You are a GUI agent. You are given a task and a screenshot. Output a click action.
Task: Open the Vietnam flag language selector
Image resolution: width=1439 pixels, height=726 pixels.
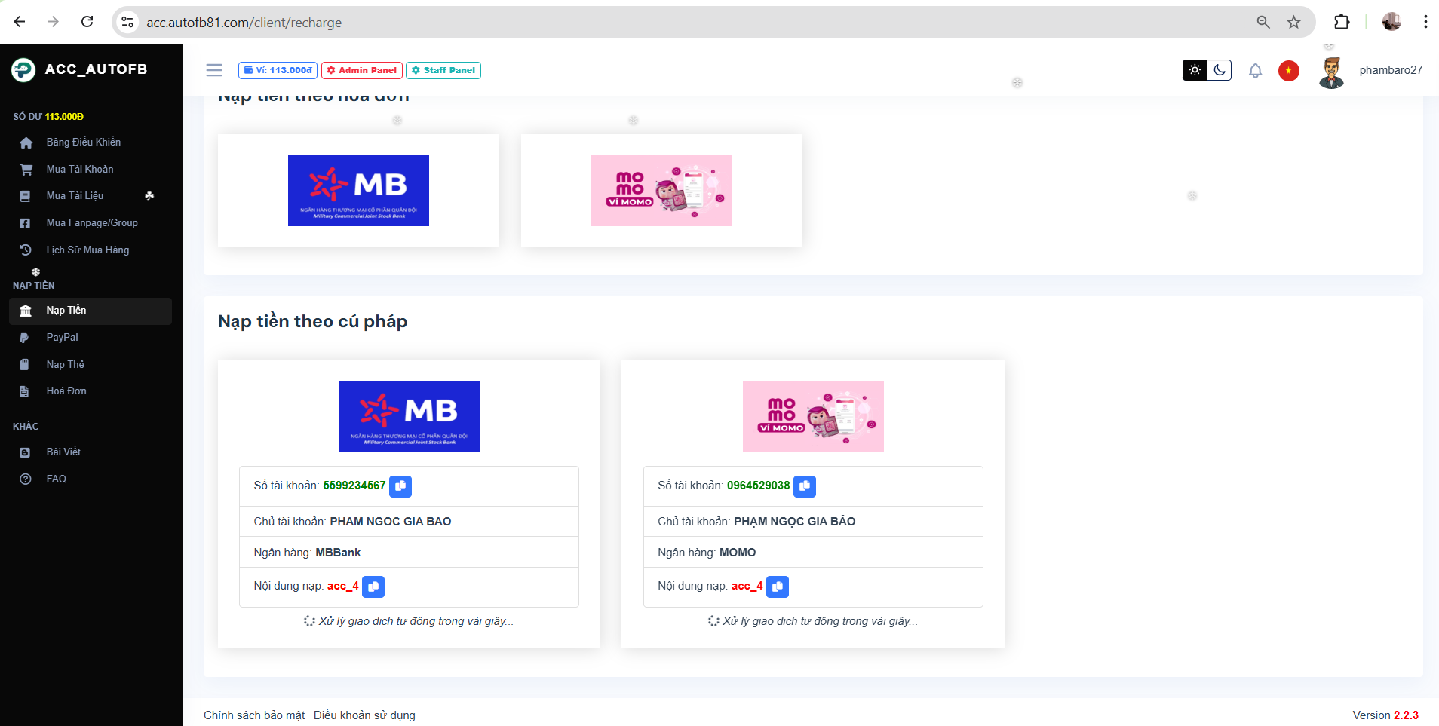pyautogui.click(x=1289, y=71)
